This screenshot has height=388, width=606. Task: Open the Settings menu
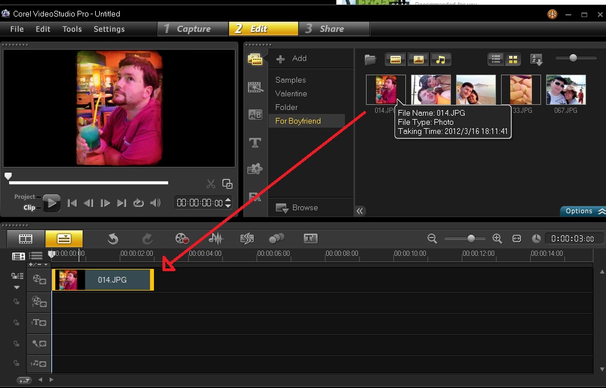click(x=109, y=29)
